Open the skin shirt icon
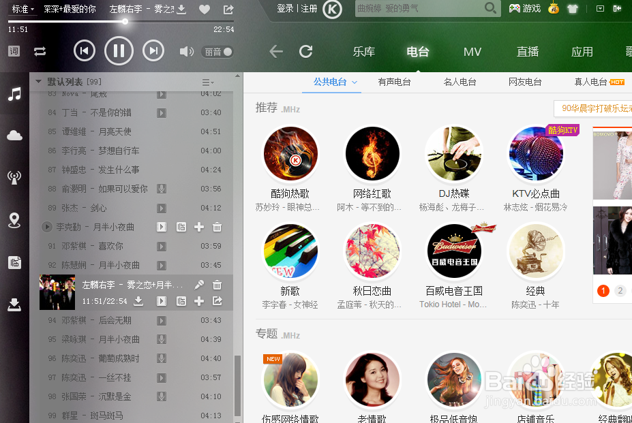The height and width of the screenshot is (423, 632). pyautogui.click(x=573, y=8)
